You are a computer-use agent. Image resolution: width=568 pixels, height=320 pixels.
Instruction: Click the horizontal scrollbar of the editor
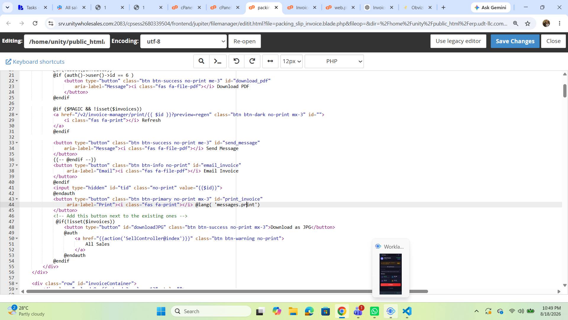pyautogui.click(x=227, y=292)
